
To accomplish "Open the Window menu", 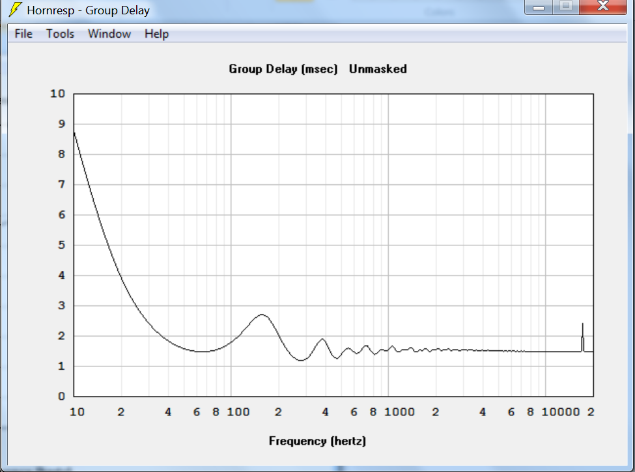I will coord(109,34).
